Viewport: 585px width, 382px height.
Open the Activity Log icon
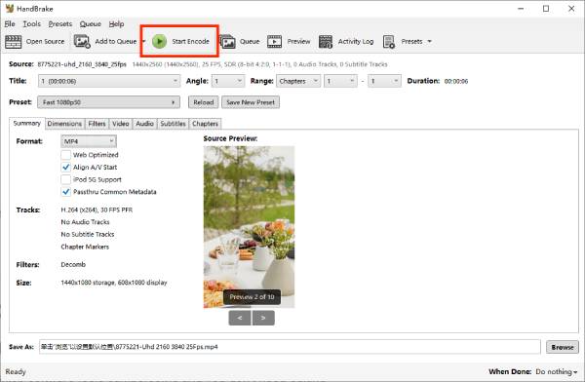[x=326, y=41]
